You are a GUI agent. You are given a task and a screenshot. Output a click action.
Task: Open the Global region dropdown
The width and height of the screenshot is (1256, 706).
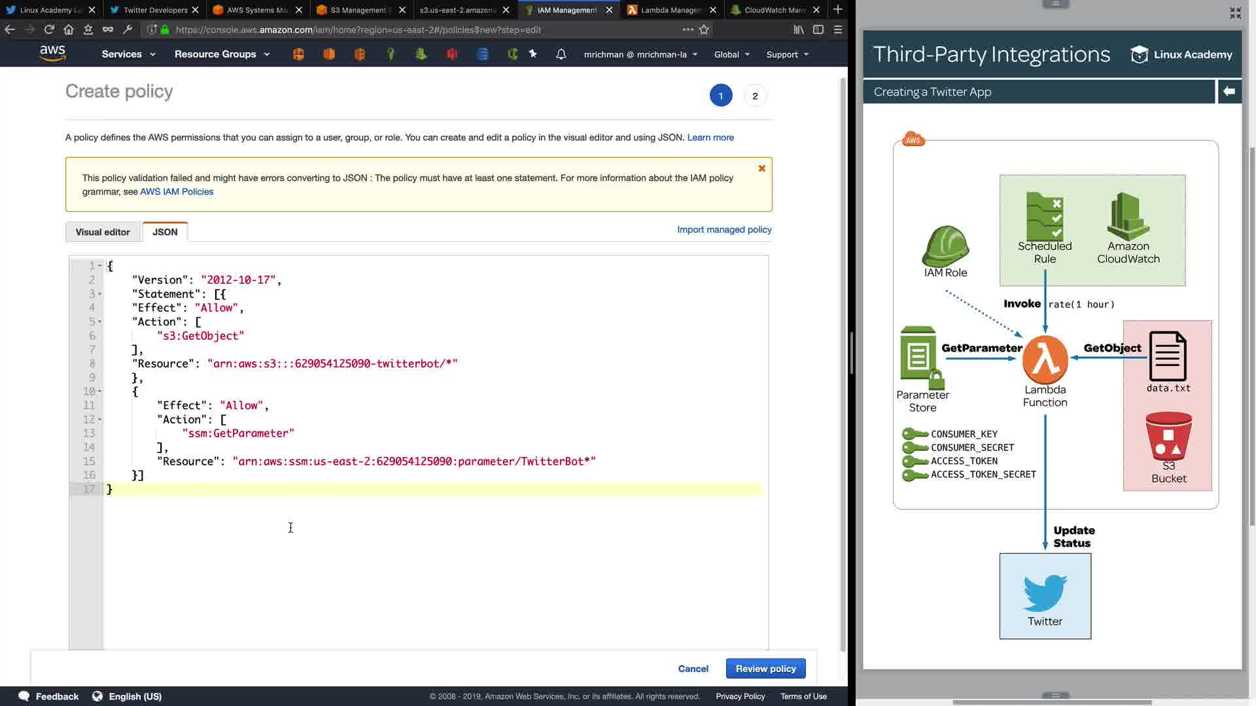(731, 54)
